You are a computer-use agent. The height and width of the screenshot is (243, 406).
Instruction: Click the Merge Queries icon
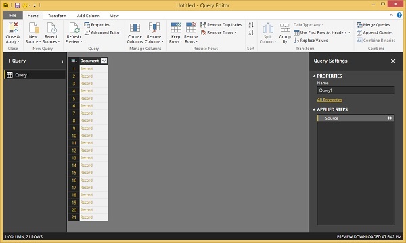[x=359, y=25]
